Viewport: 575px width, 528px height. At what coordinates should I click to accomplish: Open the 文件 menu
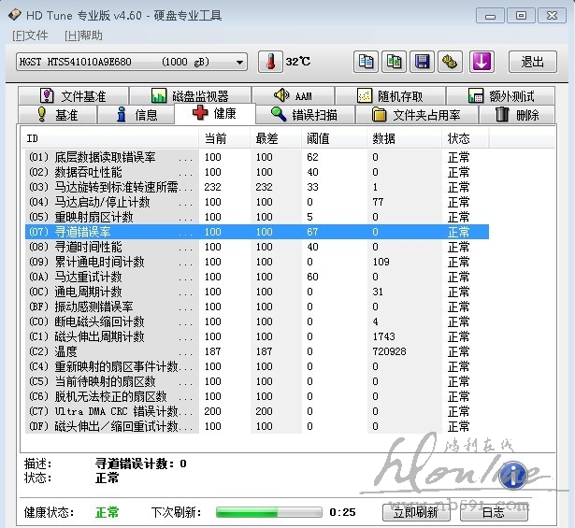30,35
